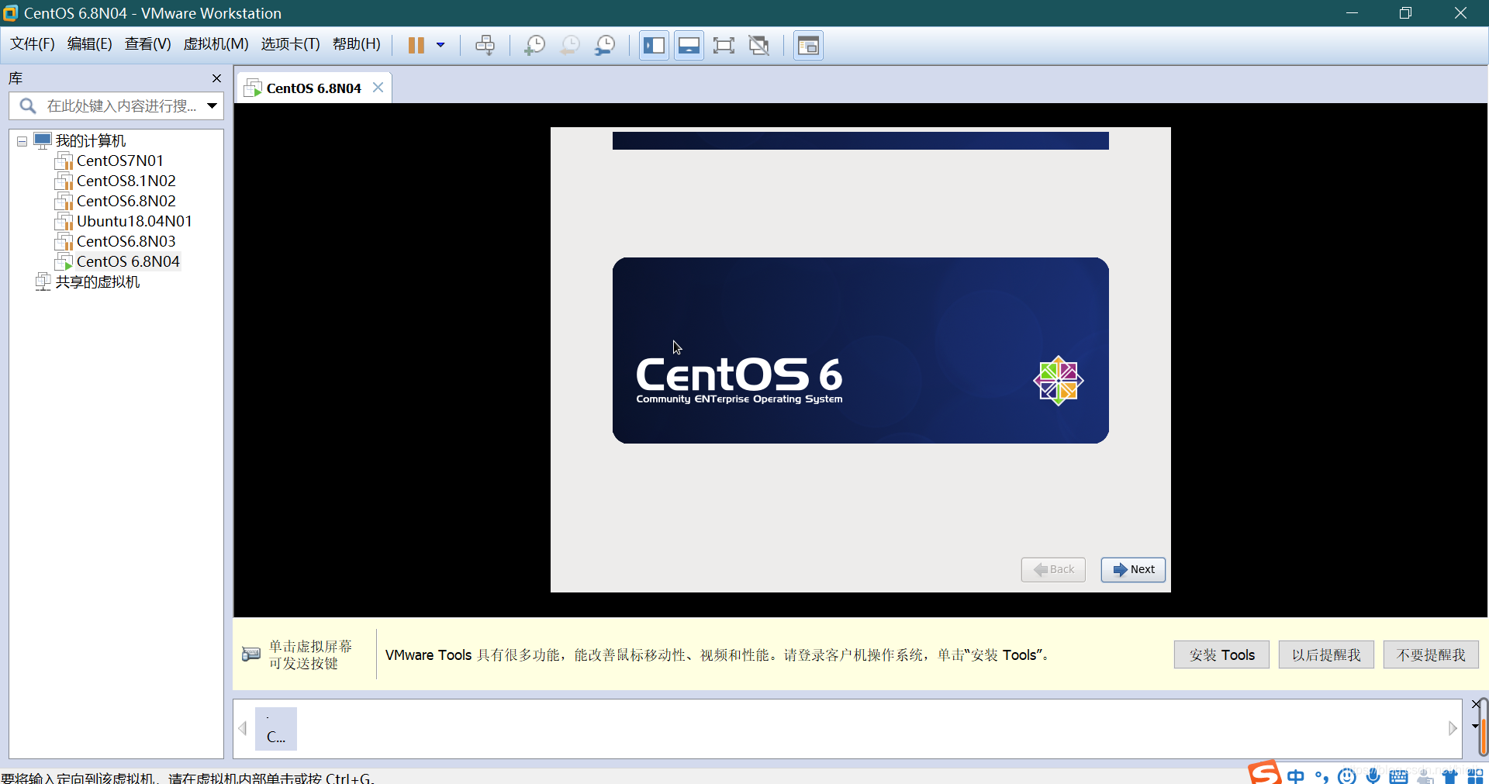Viewport: 1489px width, 784px height.
Task: Click the CentOS 6 splash banner
Action: coord(860,351)
